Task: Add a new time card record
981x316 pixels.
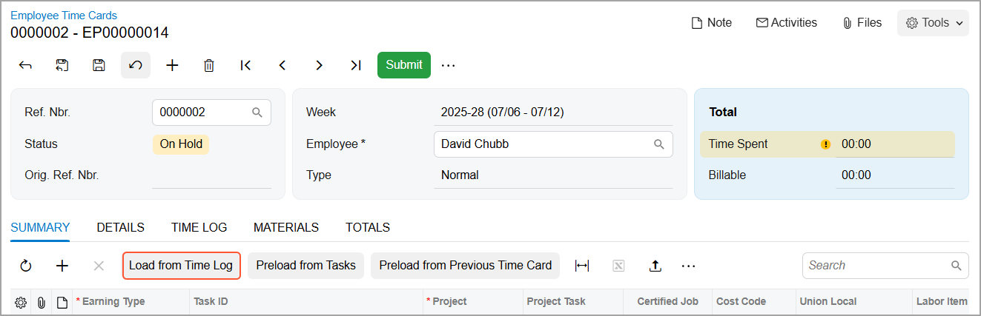Action: point(172,65)
